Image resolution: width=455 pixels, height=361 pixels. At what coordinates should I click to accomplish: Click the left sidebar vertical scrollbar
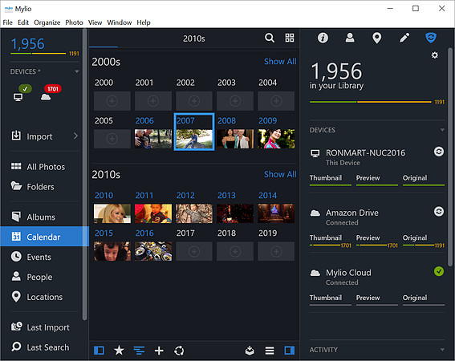click(85, 174)
